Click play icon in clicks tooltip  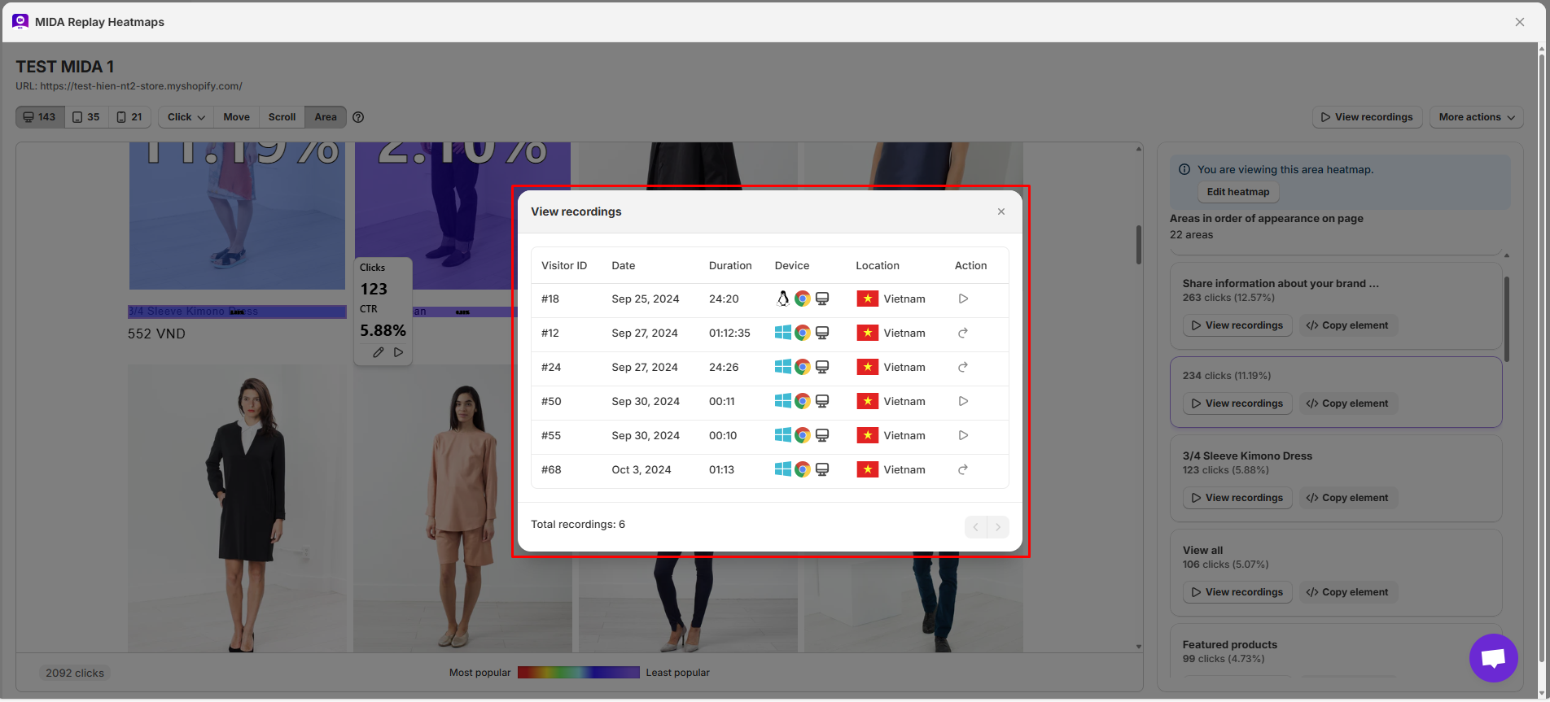point(399,352)
